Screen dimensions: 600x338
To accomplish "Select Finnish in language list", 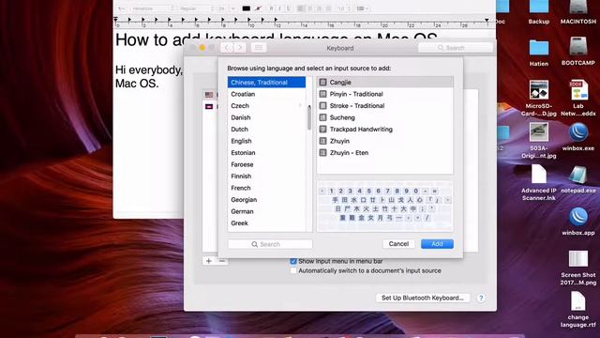I will 266,177.
